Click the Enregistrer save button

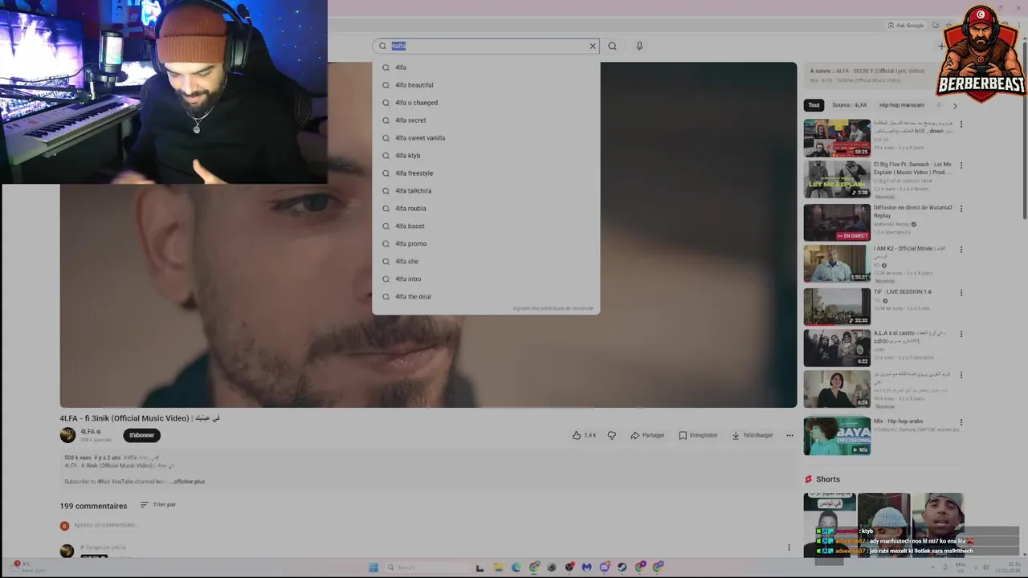pos(698,435)
